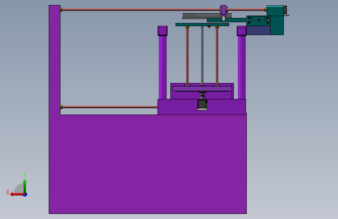338x219 pixels.
Task: Select the gray central lead screw
Action: pos(202,56)
